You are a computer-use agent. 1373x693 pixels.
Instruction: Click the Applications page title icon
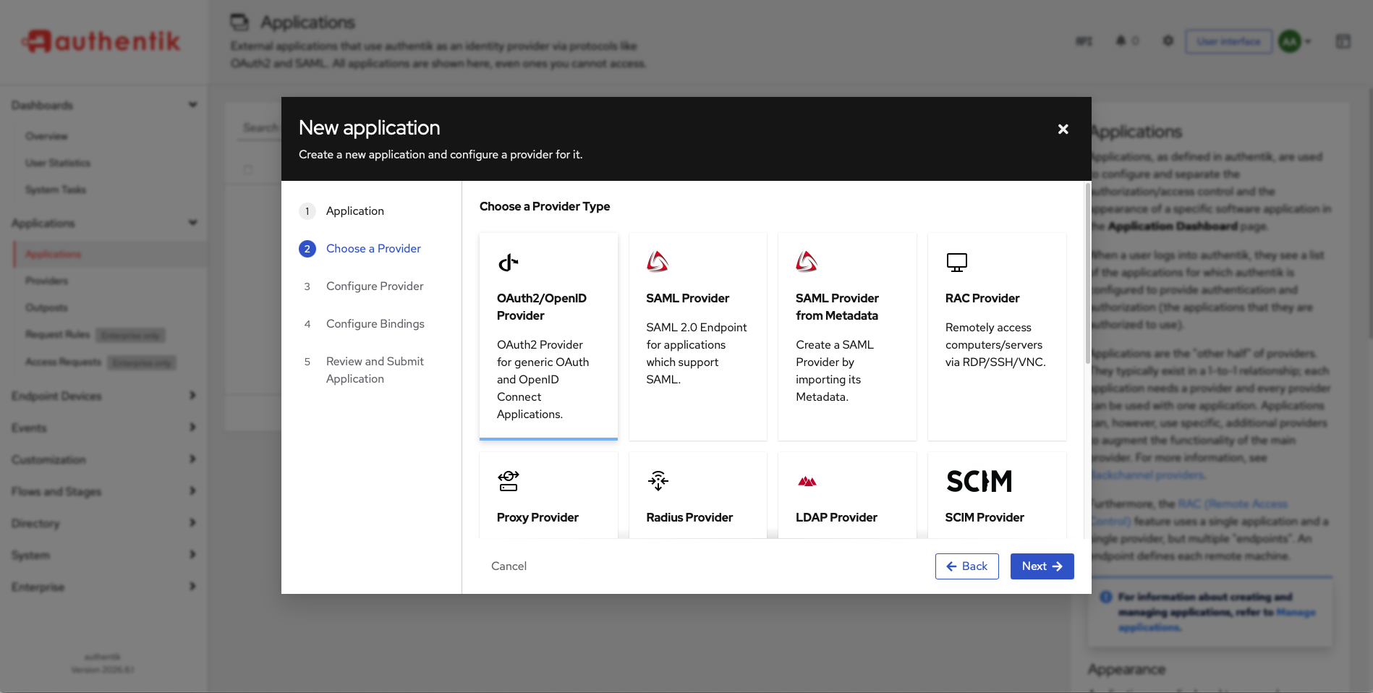[239, 22]
